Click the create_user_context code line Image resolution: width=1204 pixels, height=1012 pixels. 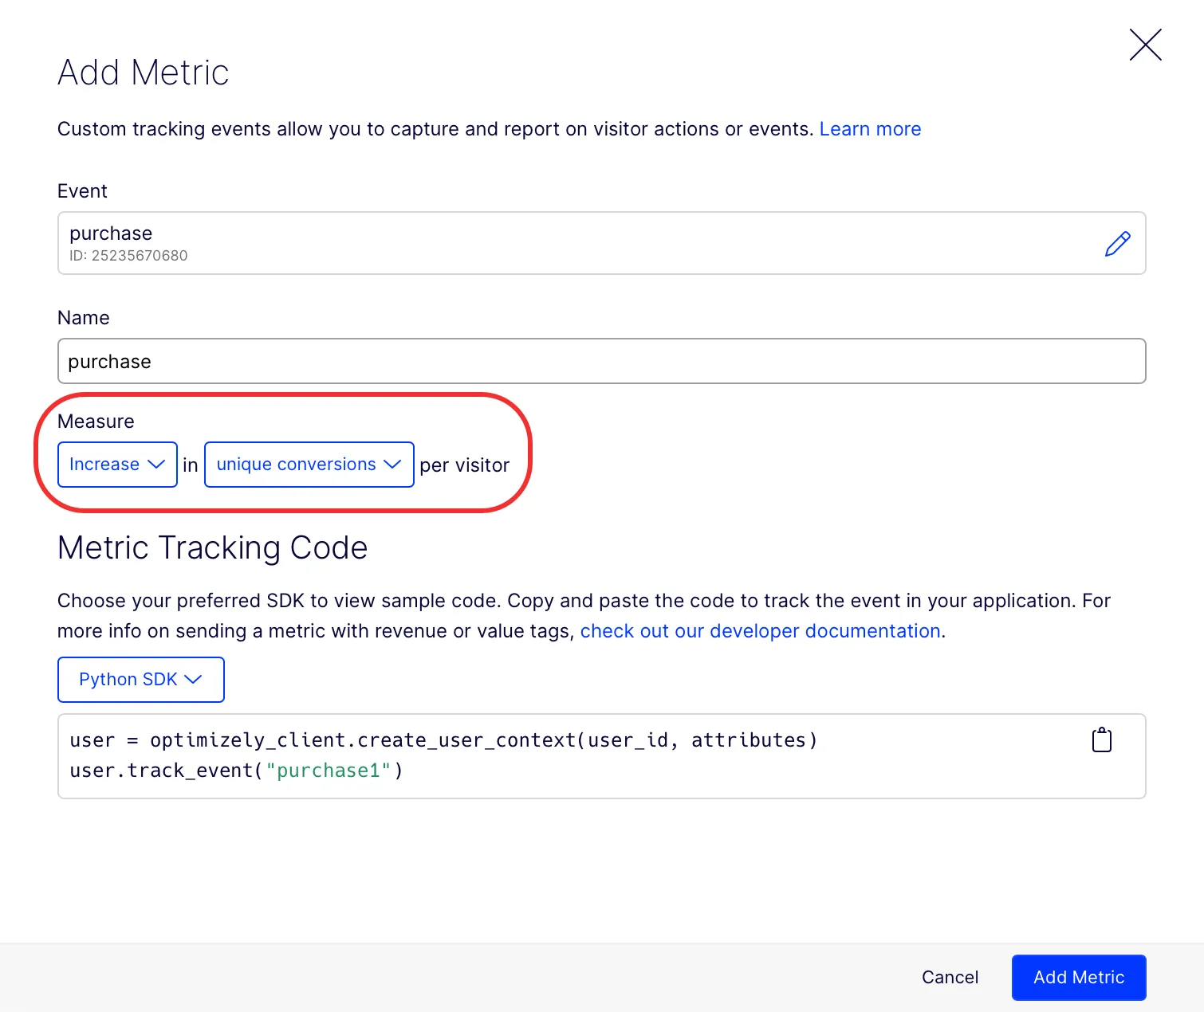click(443, 740)
